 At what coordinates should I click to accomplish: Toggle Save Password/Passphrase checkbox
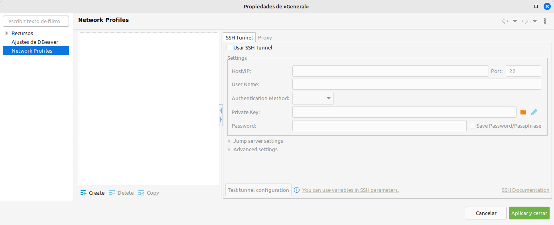click(473, 126)
